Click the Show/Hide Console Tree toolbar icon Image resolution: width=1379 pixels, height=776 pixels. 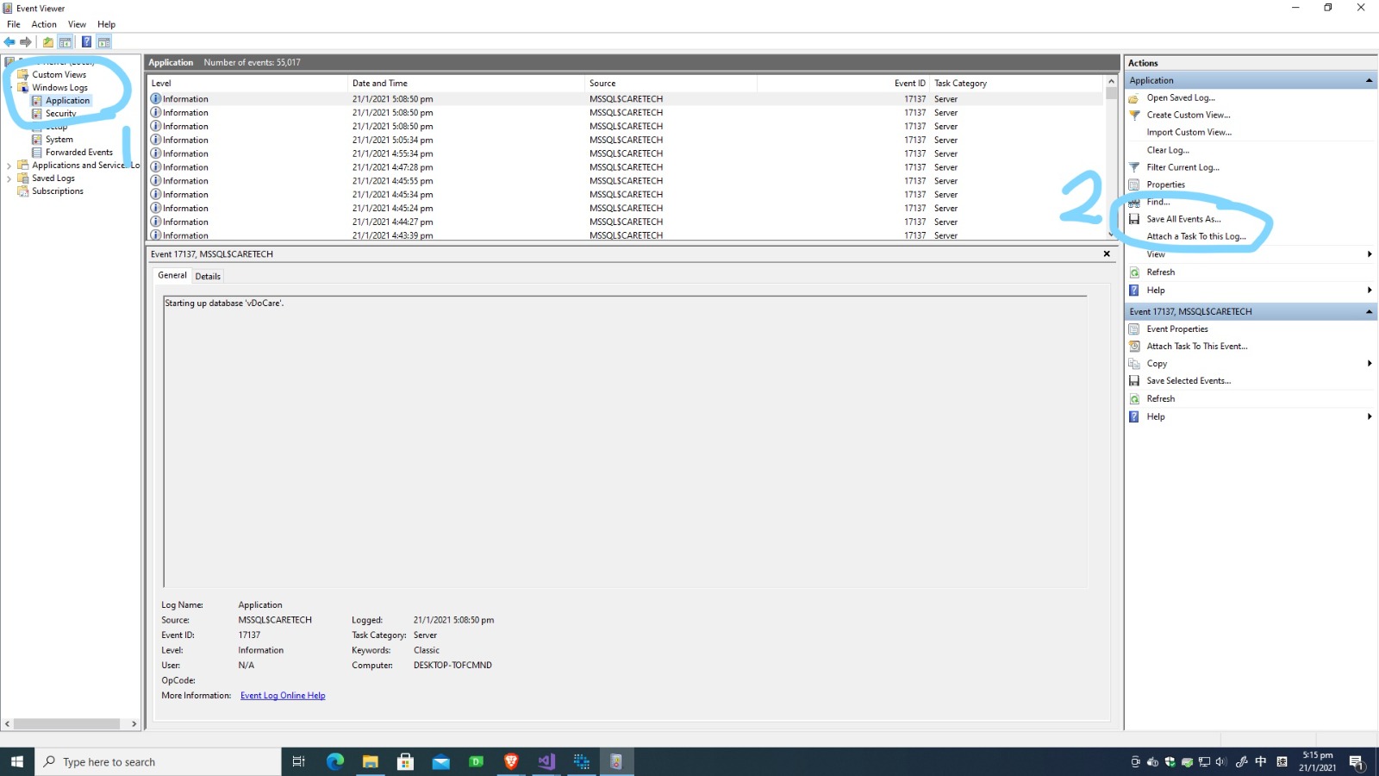[66, 42]
